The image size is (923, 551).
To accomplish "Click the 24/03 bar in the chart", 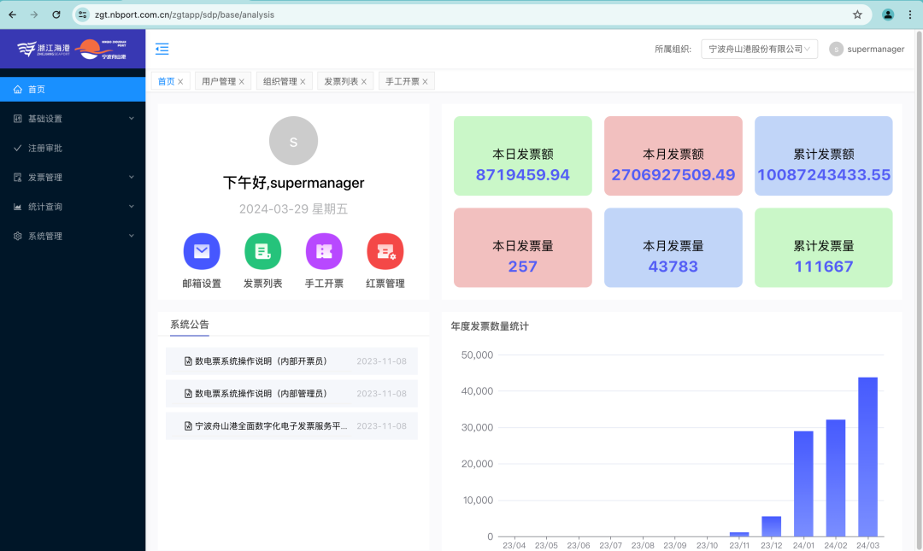I will pyautogui.click(x=867, y=457).
